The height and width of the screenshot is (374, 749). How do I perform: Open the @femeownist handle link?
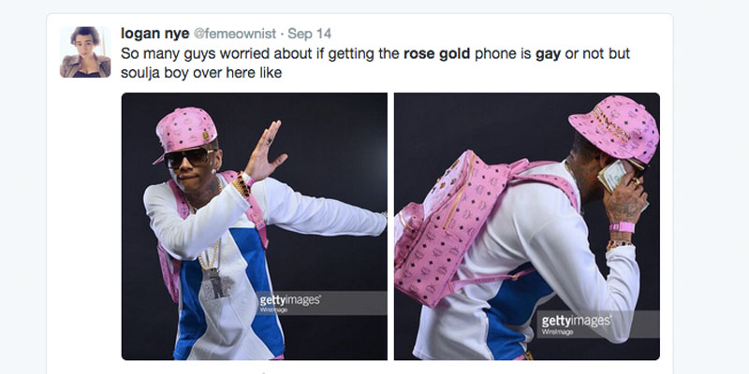click(235, 34)
